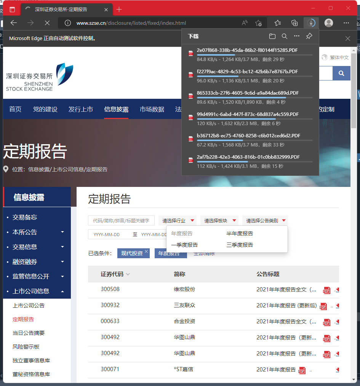
Task: Open the downloads folder
Action: tap(272, 36)
